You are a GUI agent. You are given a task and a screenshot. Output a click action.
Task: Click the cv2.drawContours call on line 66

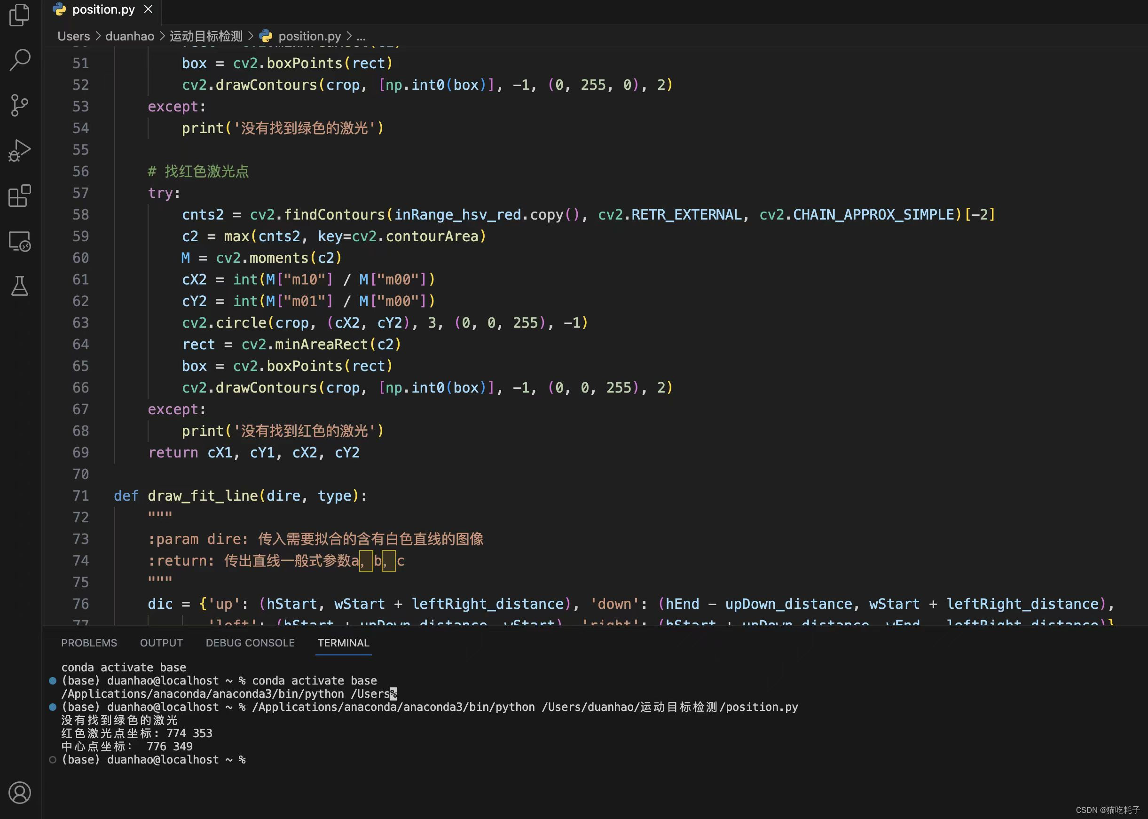(x=427, y=388)
